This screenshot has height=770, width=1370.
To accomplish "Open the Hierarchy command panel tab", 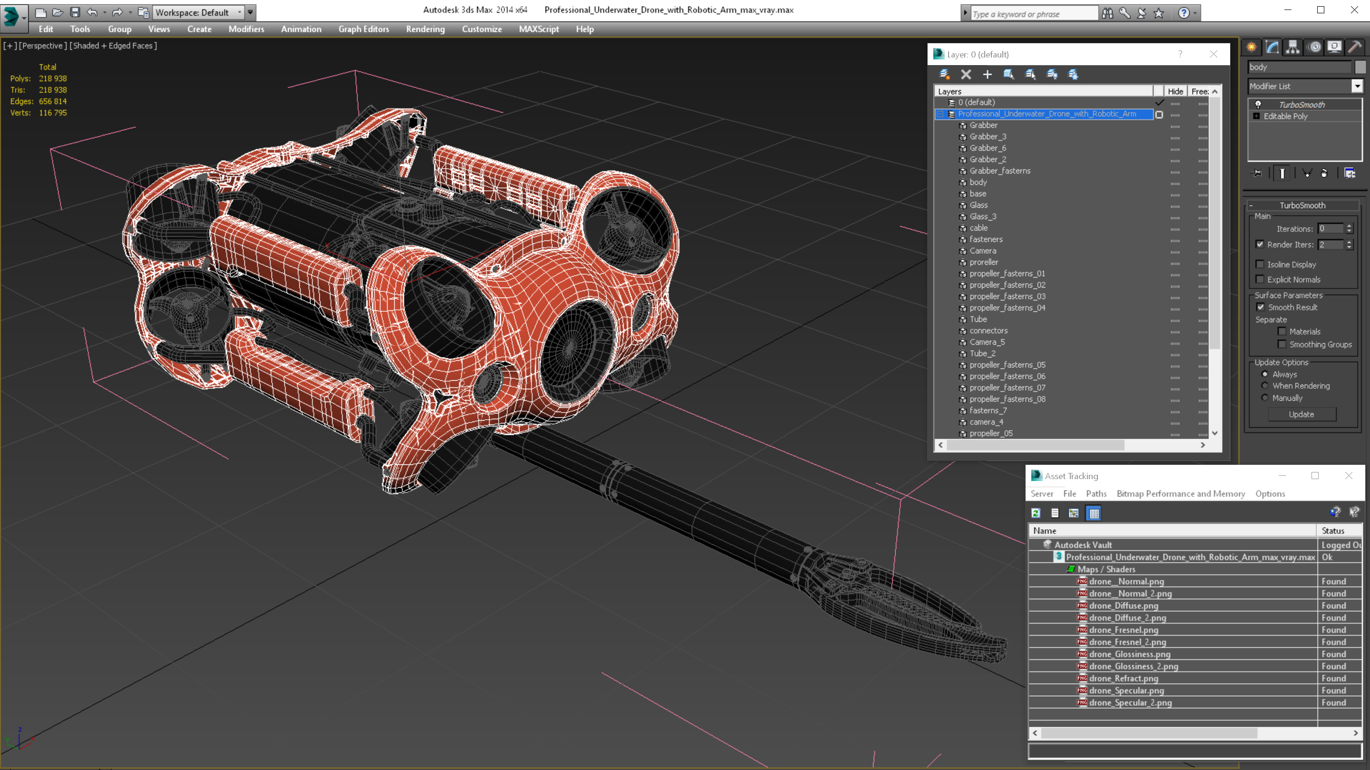I will pyautogui.click(x=1293, y=47).
